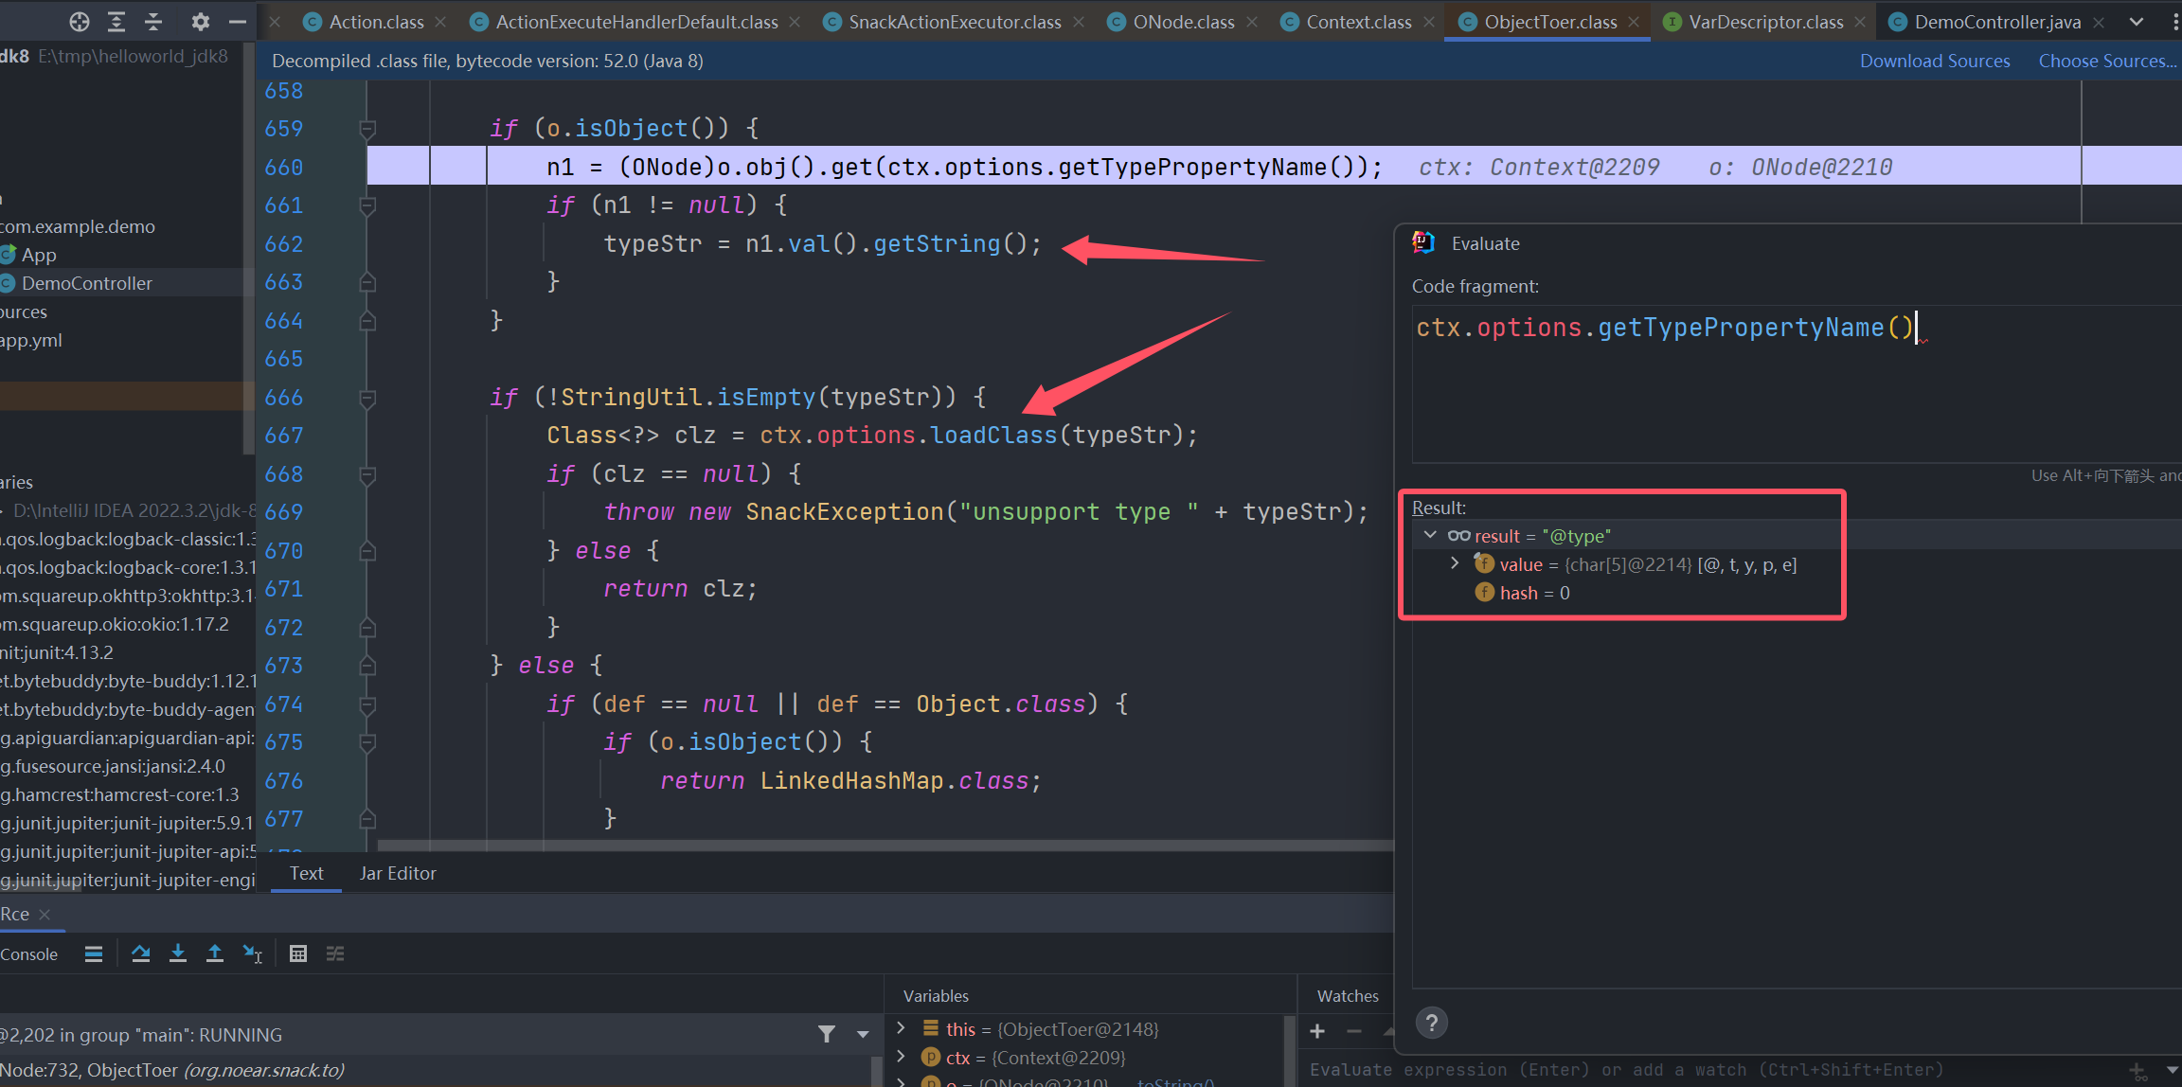
Task: Click the Step Over debugger icon
Action: pos(141,953)
